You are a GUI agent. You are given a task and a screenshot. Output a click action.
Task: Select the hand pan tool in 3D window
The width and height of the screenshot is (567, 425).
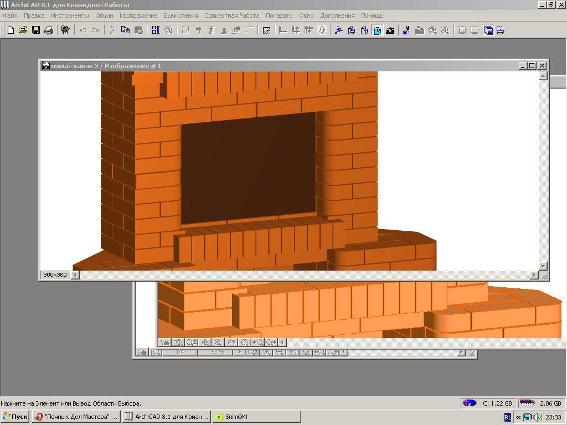(x=231, y=343)
